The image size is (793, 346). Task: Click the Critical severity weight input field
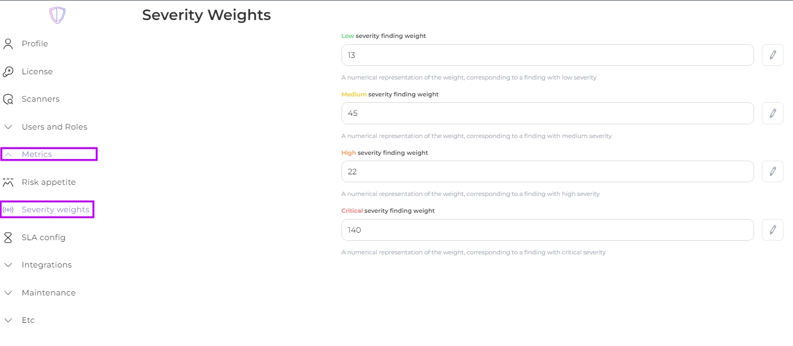547,230
